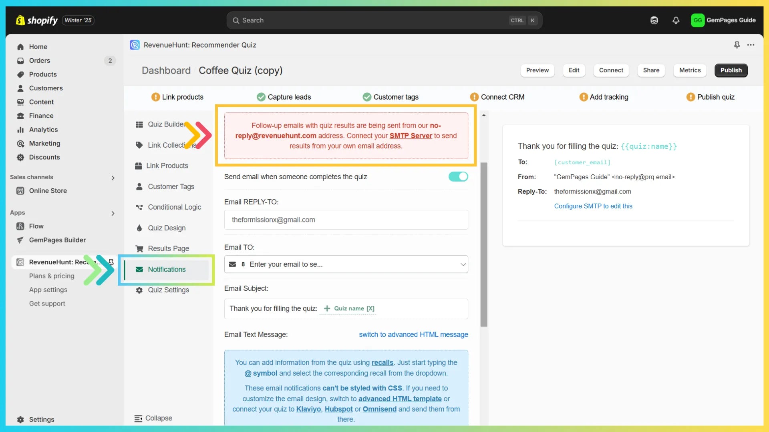The width and height of the screenshot is (769, 432).
Task: Click the Metrics button
Action: tap(690, 70)
